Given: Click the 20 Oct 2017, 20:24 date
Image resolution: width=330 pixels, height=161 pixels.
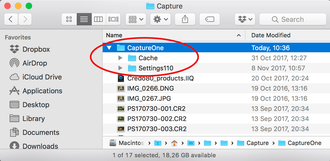Looking at the screenshot, I should click(280, 78).
